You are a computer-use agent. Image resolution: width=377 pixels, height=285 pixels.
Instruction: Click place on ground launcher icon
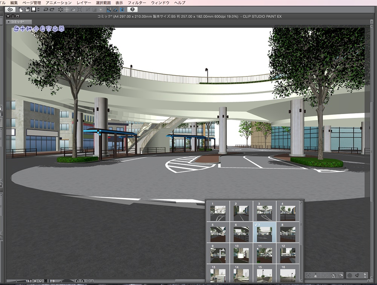click(x=316, y=275)
